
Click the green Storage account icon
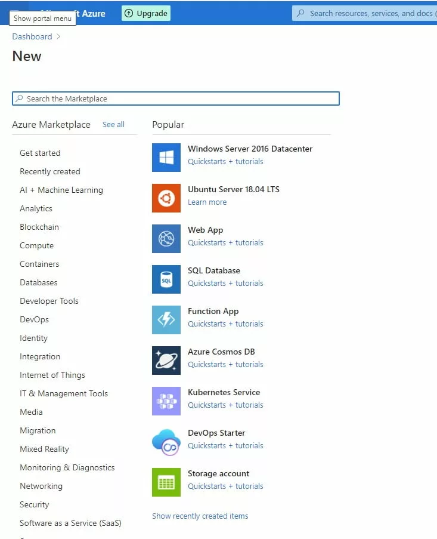point(166,482)
